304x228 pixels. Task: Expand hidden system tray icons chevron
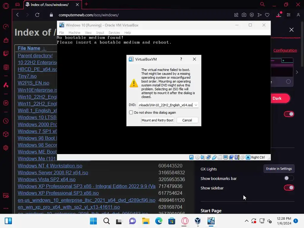247,221
